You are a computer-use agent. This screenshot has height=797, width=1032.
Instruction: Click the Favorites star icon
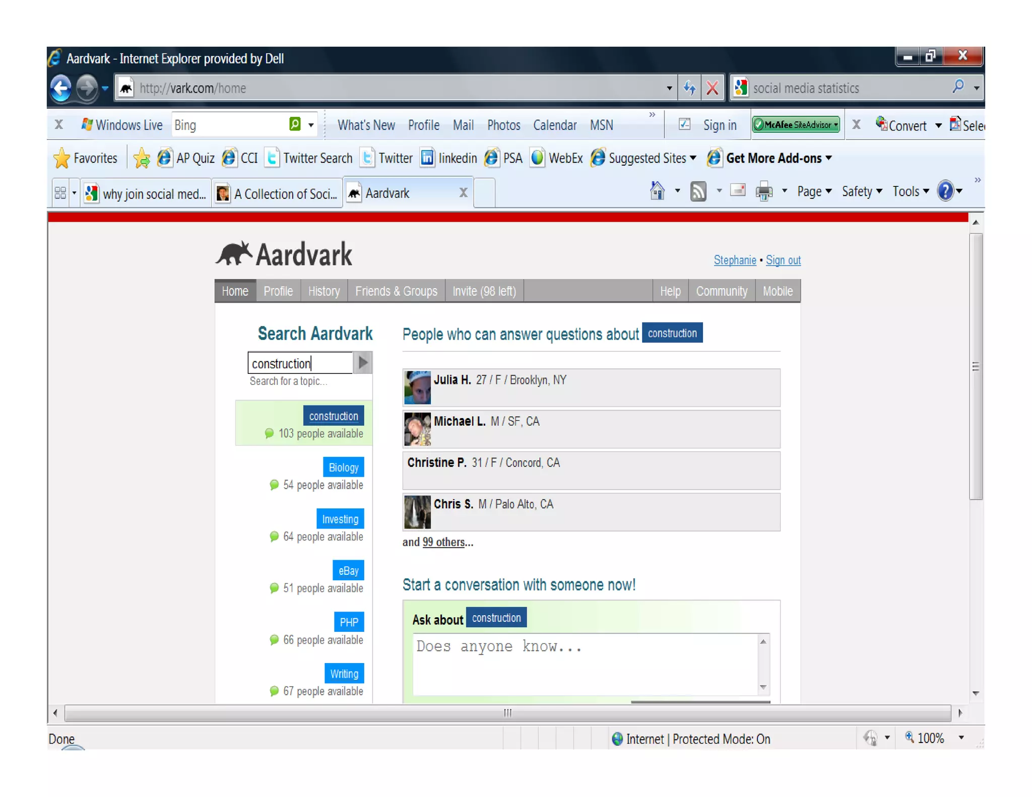tap(61, 158)
